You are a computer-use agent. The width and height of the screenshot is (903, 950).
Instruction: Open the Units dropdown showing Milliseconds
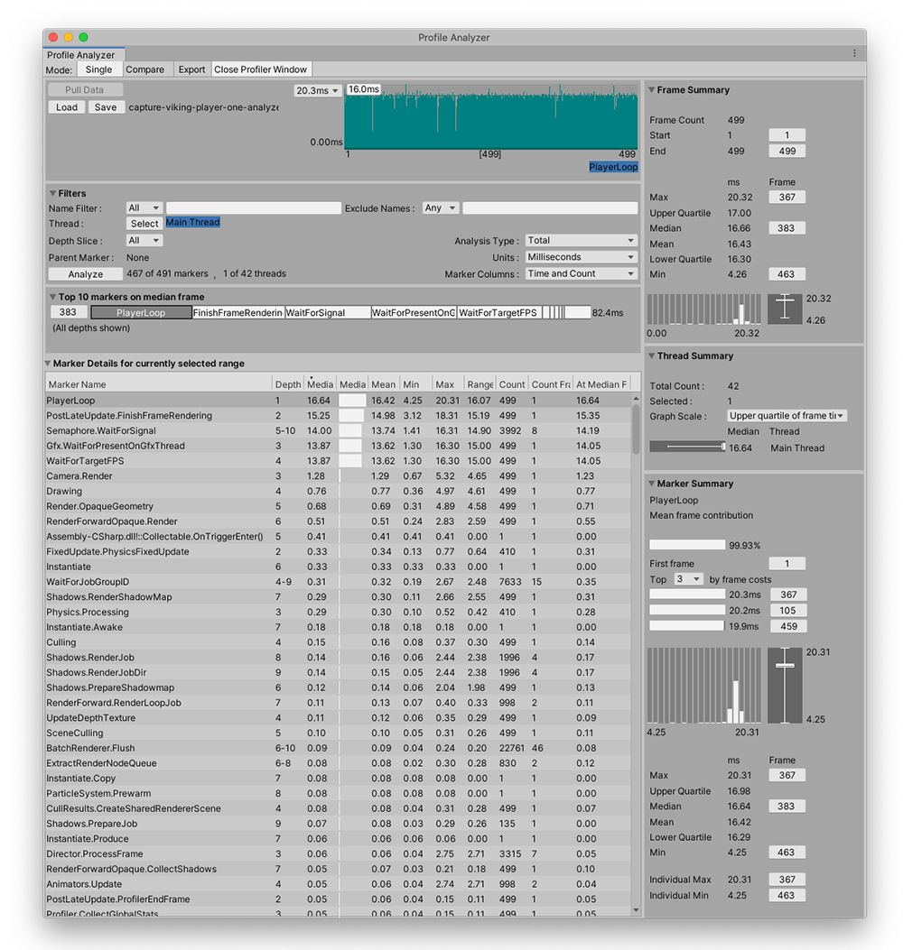click(x=581, y=257)
